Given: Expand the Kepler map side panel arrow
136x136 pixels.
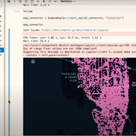Looking at the screenshot, I should [x=33, y=62].
